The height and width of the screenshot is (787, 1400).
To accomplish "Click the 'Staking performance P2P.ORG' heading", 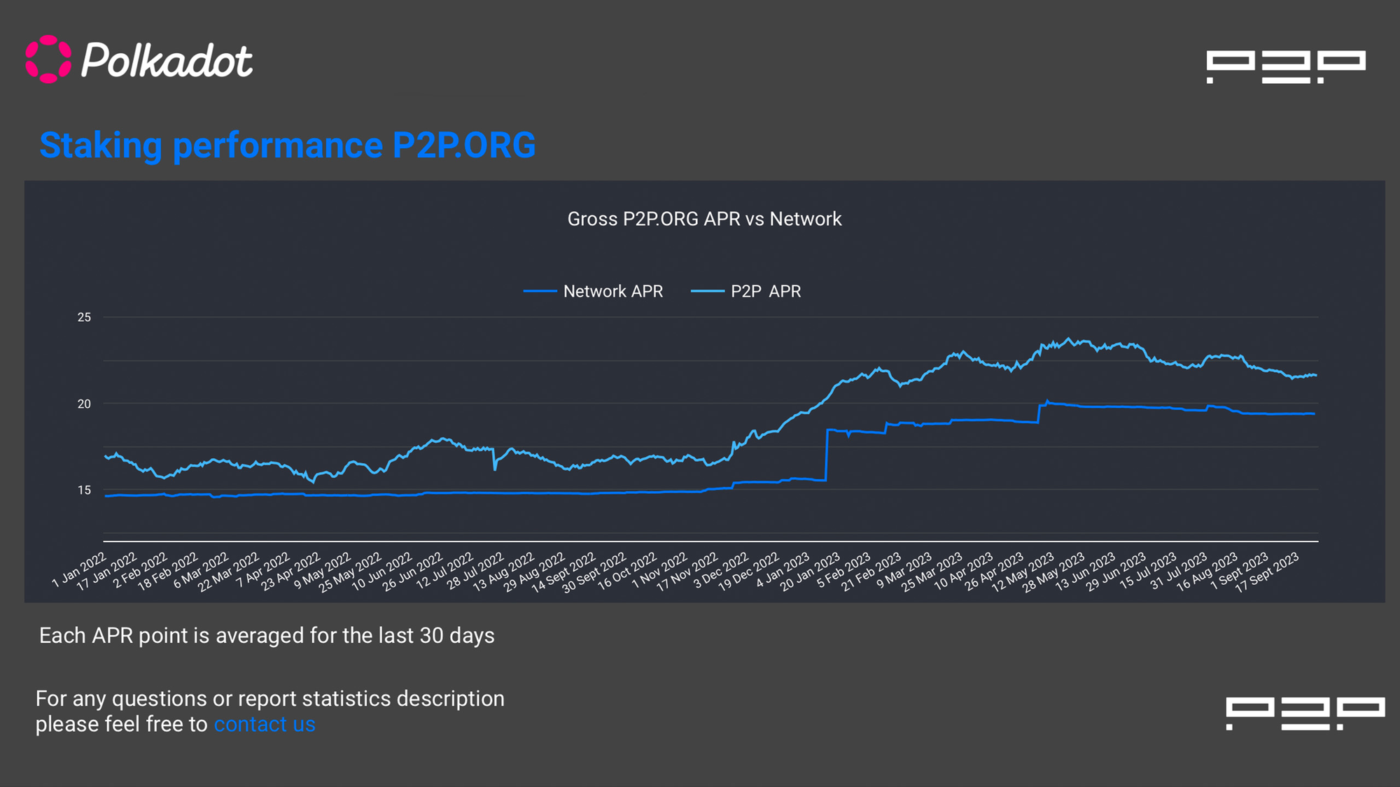I will 288,146.
